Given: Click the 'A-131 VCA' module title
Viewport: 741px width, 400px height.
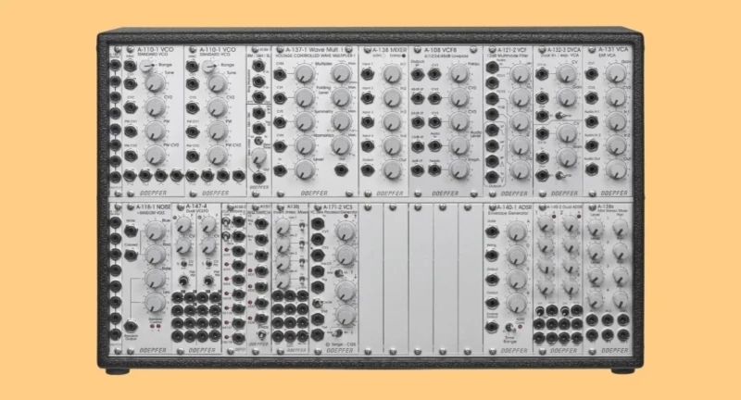Looking at the screenshot, I should pyautogui.click(x=613, y=49).
